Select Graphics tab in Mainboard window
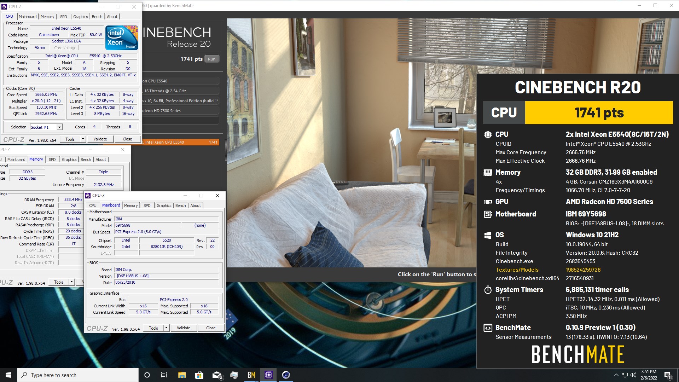Screen dimensions: 679x382 (x=164, y=206)
